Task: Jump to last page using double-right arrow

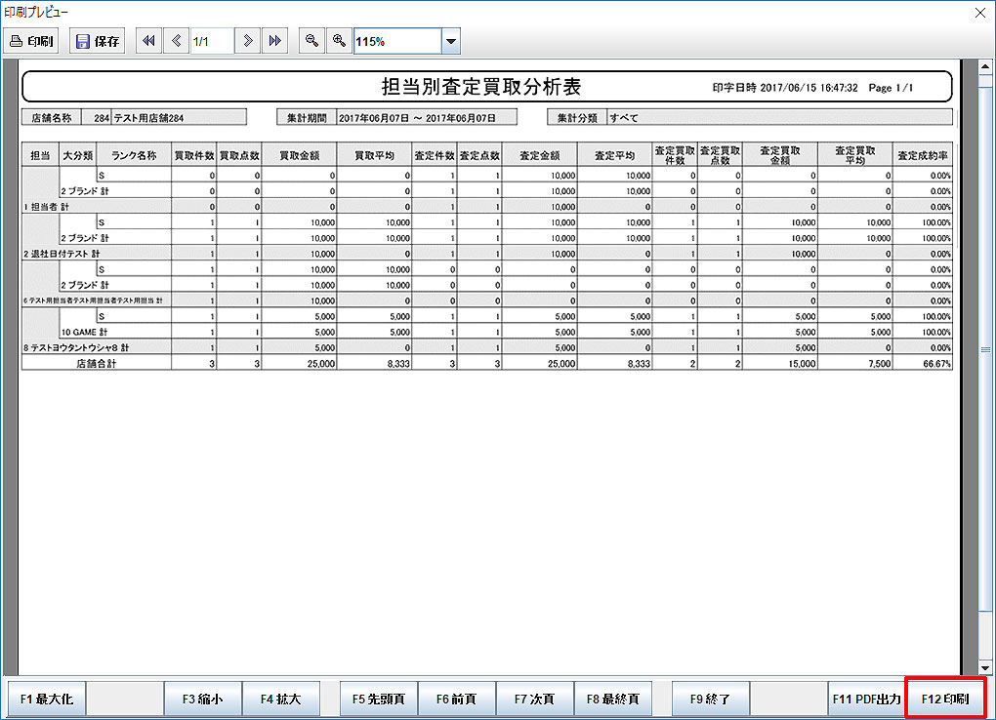Action: (x=274, y=41)
